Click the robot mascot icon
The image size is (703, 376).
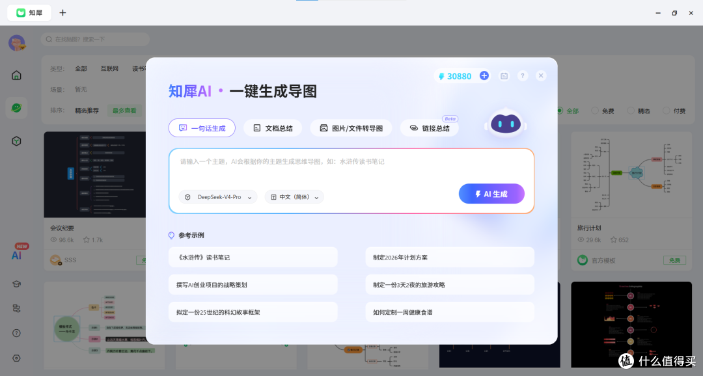pyautogui.click(x=506, y=123)
